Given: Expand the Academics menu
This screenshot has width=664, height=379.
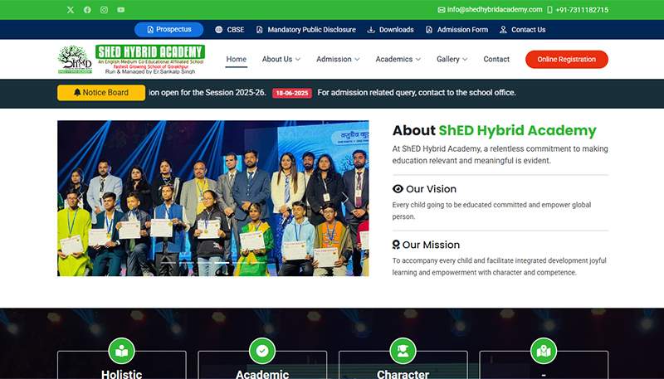Looking at the screenshot, I should coord(398,59).
